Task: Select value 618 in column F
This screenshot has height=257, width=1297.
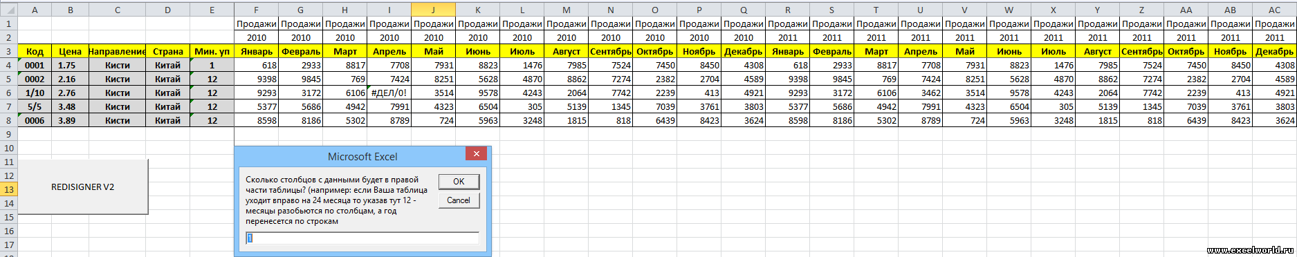Action: (x=257, y=65)
